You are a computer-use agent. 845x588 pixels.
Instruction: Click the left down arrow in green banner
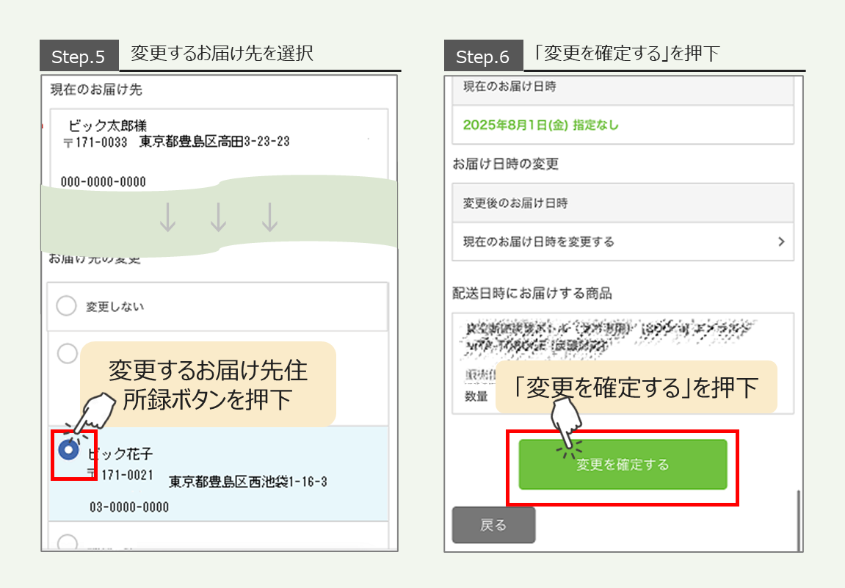[168, 218]
